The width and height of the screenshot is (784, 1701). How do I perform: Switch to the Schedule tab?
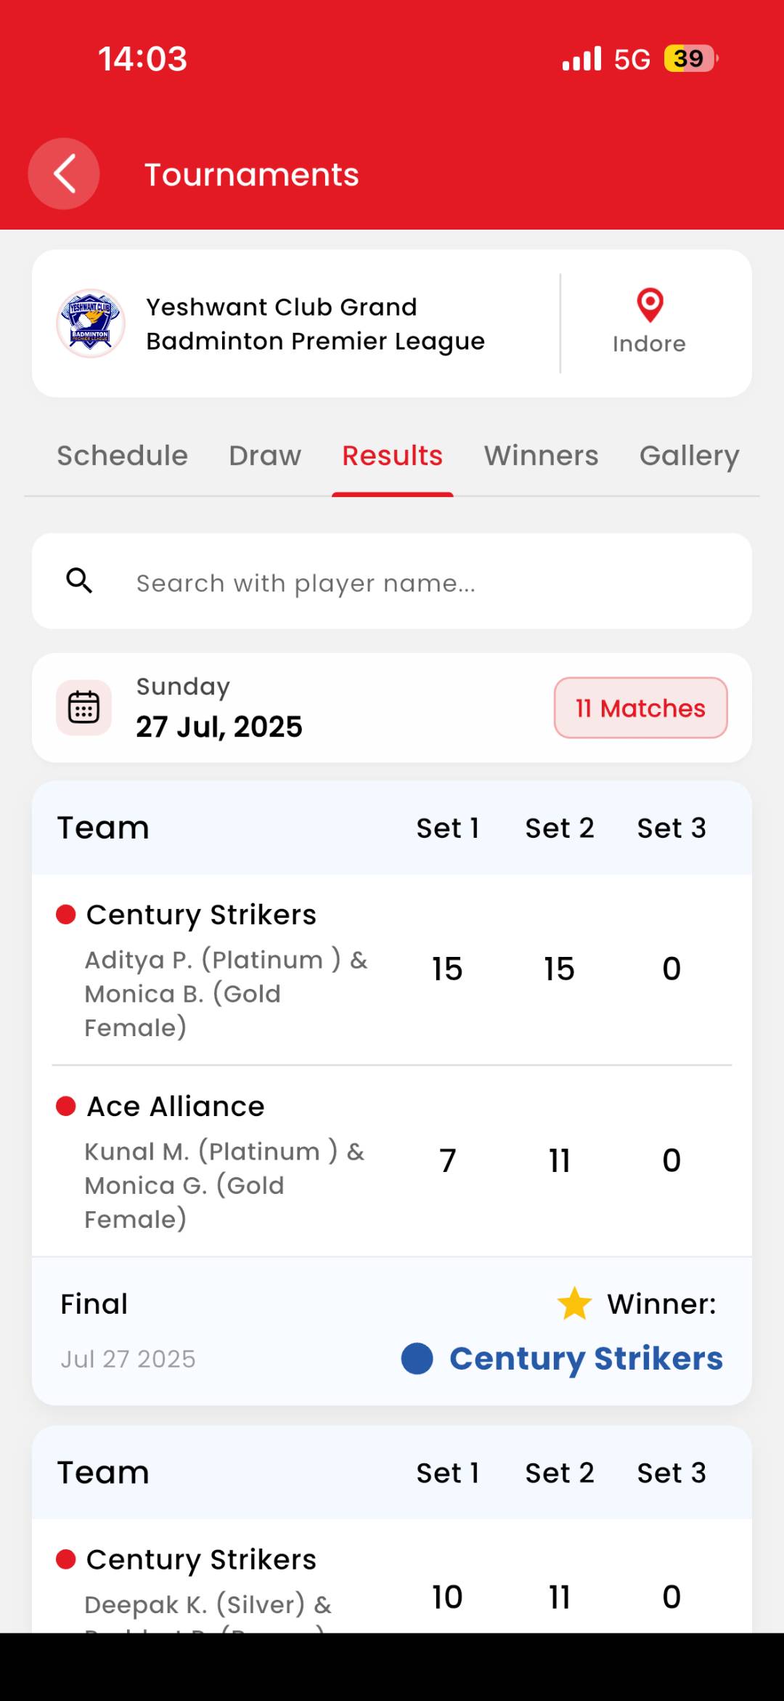(123, 456)
